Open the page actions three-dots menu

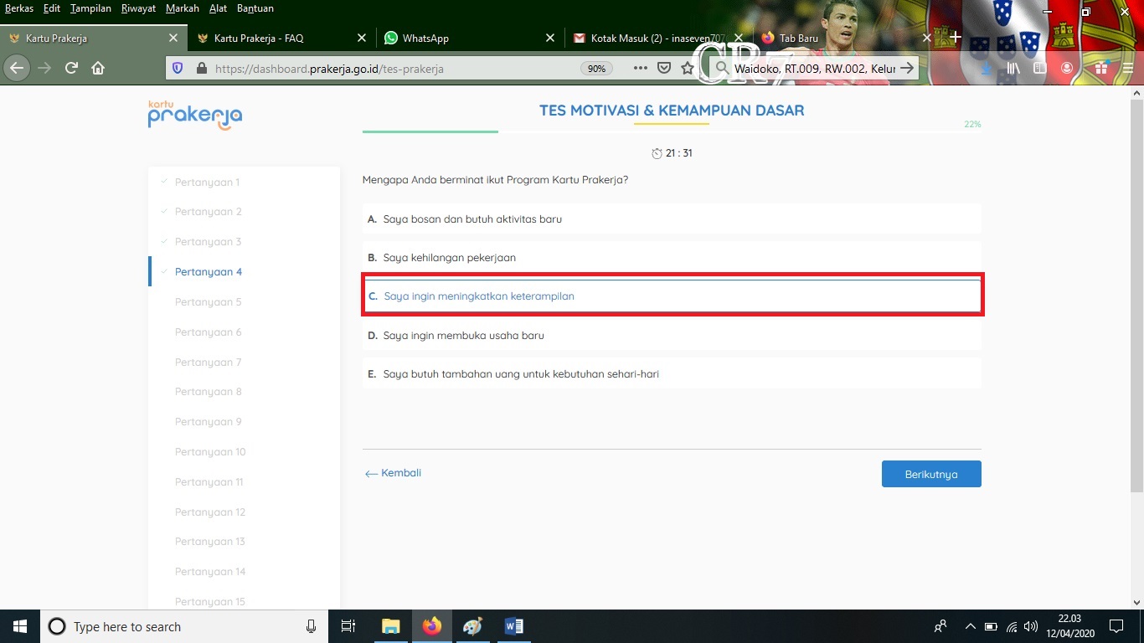[641, 69]
